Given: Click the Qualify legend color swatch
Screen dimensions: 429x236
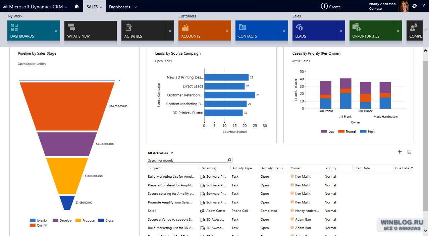Looking at the screenshot, I should [33, 225].
